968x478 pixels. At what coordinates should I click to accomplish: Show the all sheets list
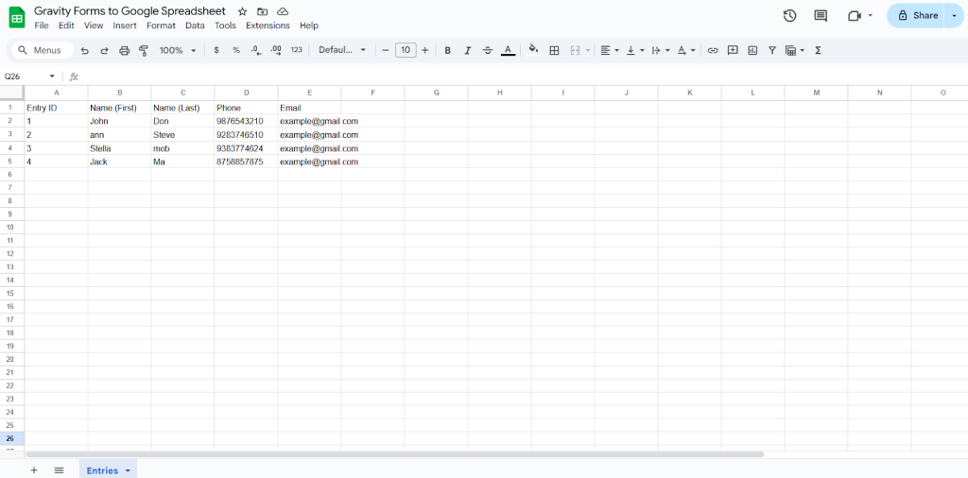[60, 470]
